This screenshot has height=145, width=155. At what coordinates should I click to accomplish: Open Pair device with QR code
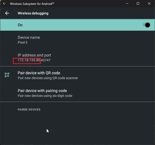coord(77,75)
